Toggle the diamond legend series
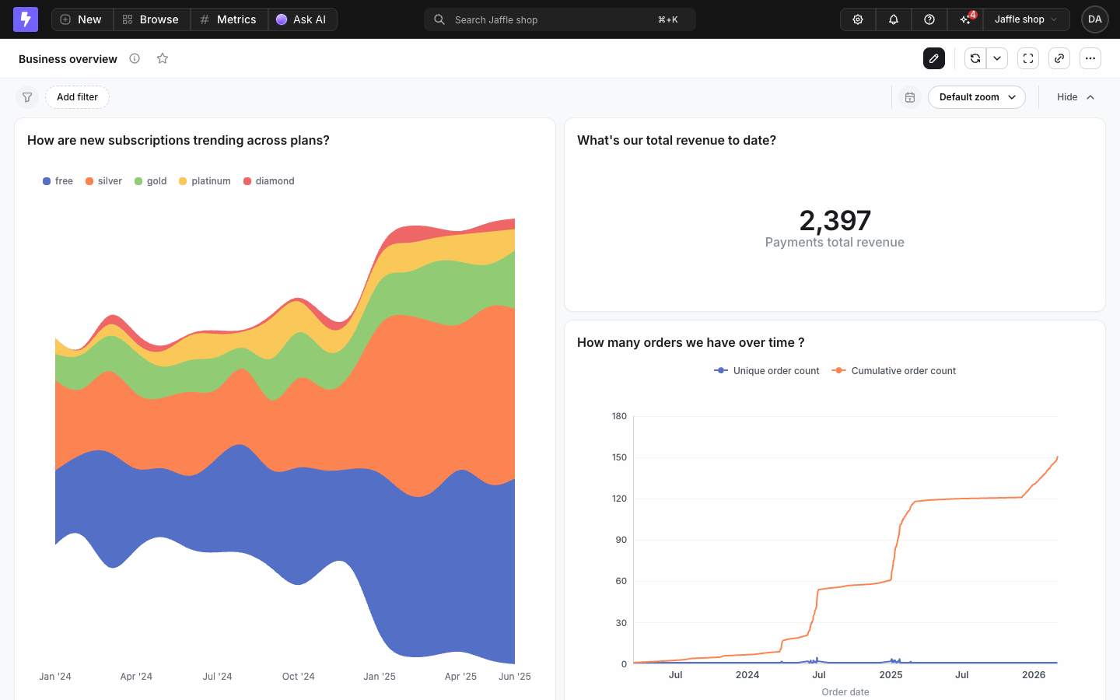This screenshot has height=700, width=1120. (x=269, y=181)
